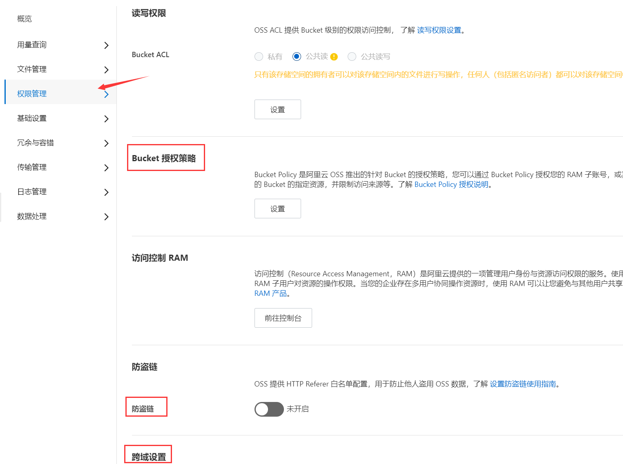Expand the 传输管理 chevron arrow
Image resolution: width=623 pixels, height=464 pixels.
coord(106,168)
